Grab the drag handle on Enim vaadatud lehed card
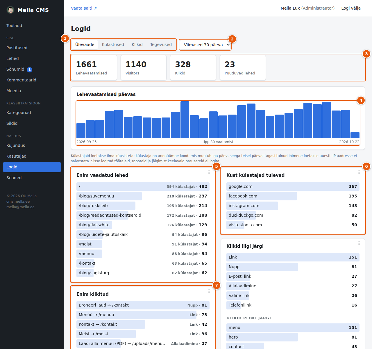Viewport: 372px width, 349px height. tap(209, 172)
